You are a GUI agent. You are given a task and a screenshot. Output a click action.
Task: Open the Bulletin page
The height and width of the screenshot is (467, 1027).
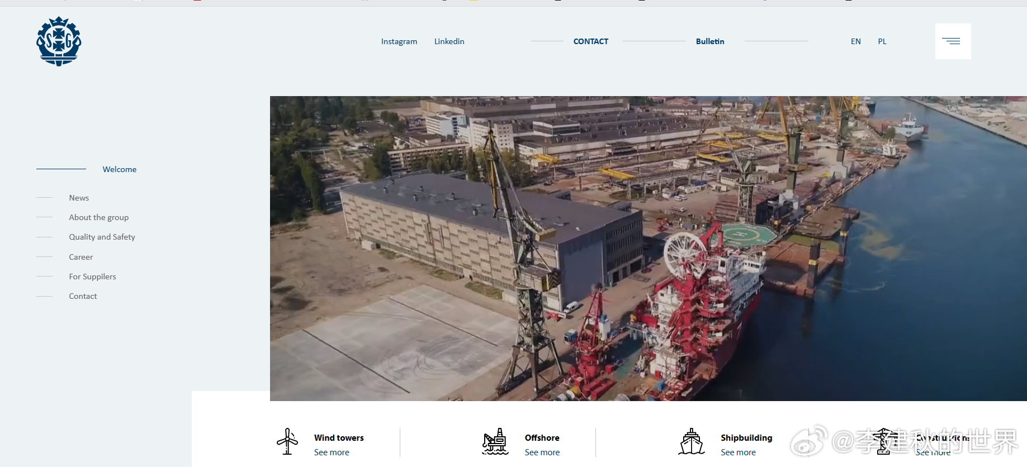coord(710,41)
